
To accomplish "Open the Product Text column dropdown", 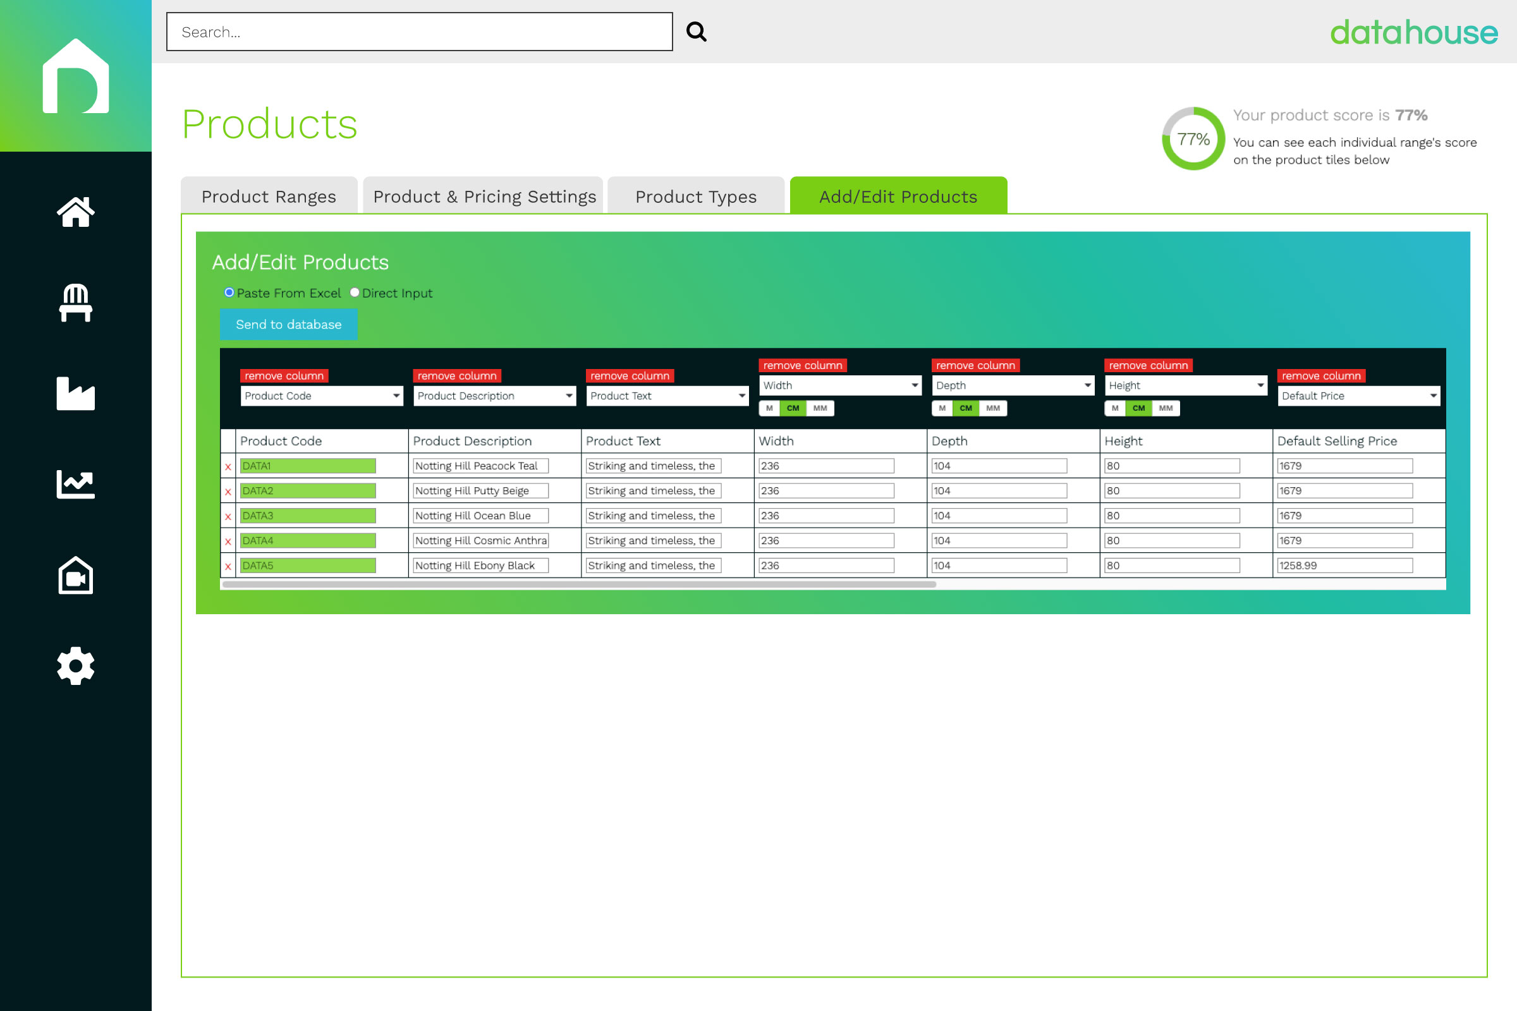I will (667, 396).
